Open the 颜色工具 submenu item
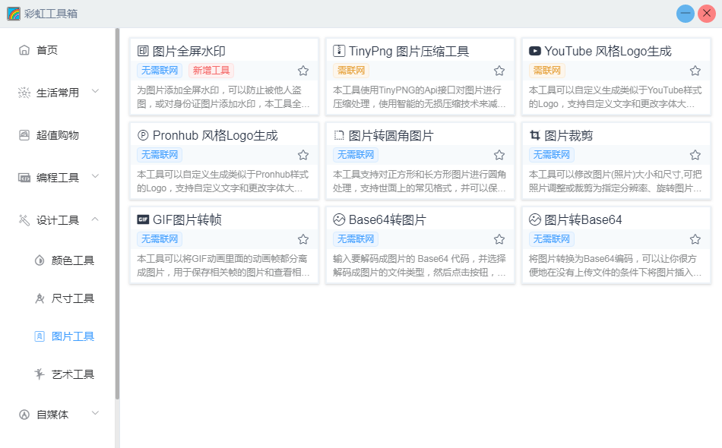 pyautogui.click(x=72, y=260)
